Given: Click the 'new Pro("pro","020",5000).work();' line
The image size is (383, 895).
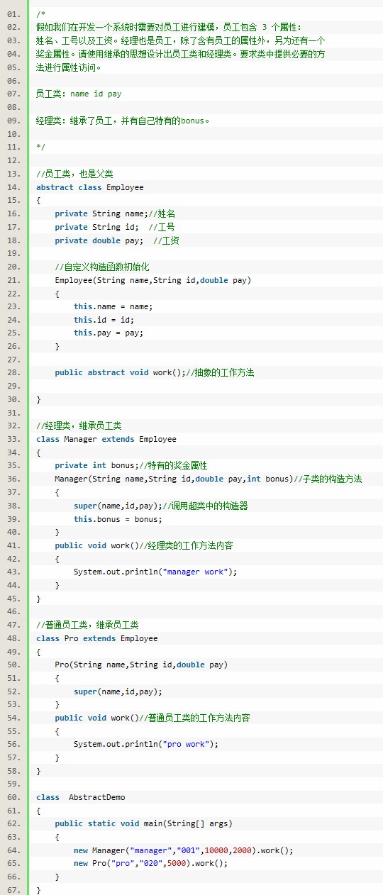Looking at the screenshot, I should click(x=151, y=863).
